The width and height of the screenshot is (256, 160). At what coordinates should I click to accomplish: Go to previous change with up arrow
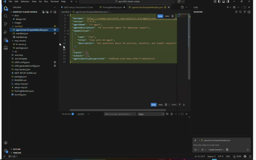[179, 105]
